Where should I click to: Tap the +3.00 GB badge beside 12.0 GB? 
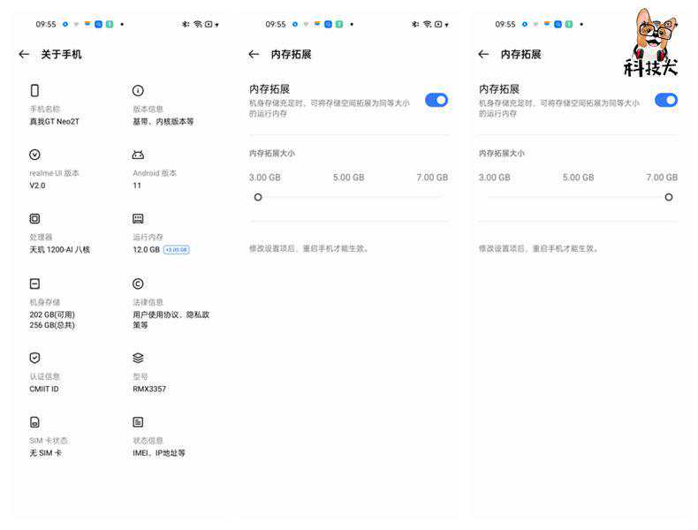pyautogui.click(x=177, y=250)
